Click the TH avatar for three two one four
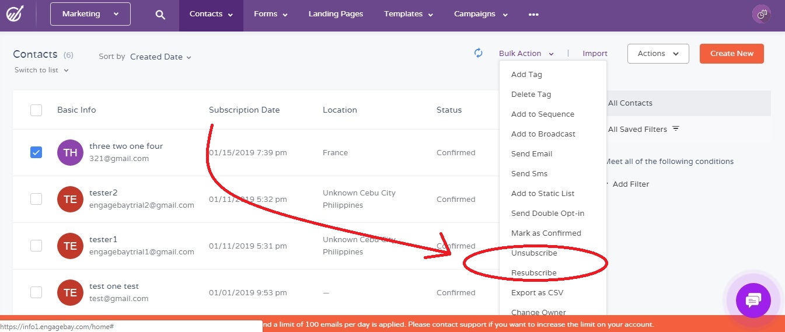 coord(70,152)
